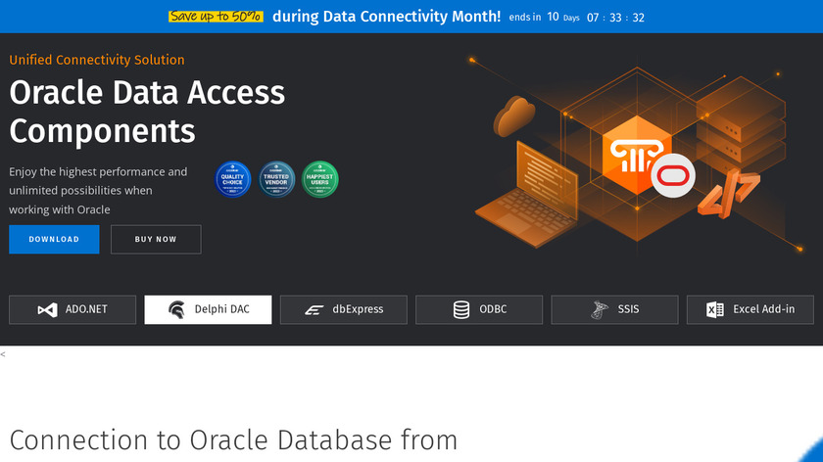Click the Happiest Users award badge
The image size is (823, 462).
[x=320, y=179]
